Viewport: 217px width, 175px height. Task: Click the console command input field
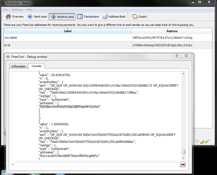pos(97,164)
